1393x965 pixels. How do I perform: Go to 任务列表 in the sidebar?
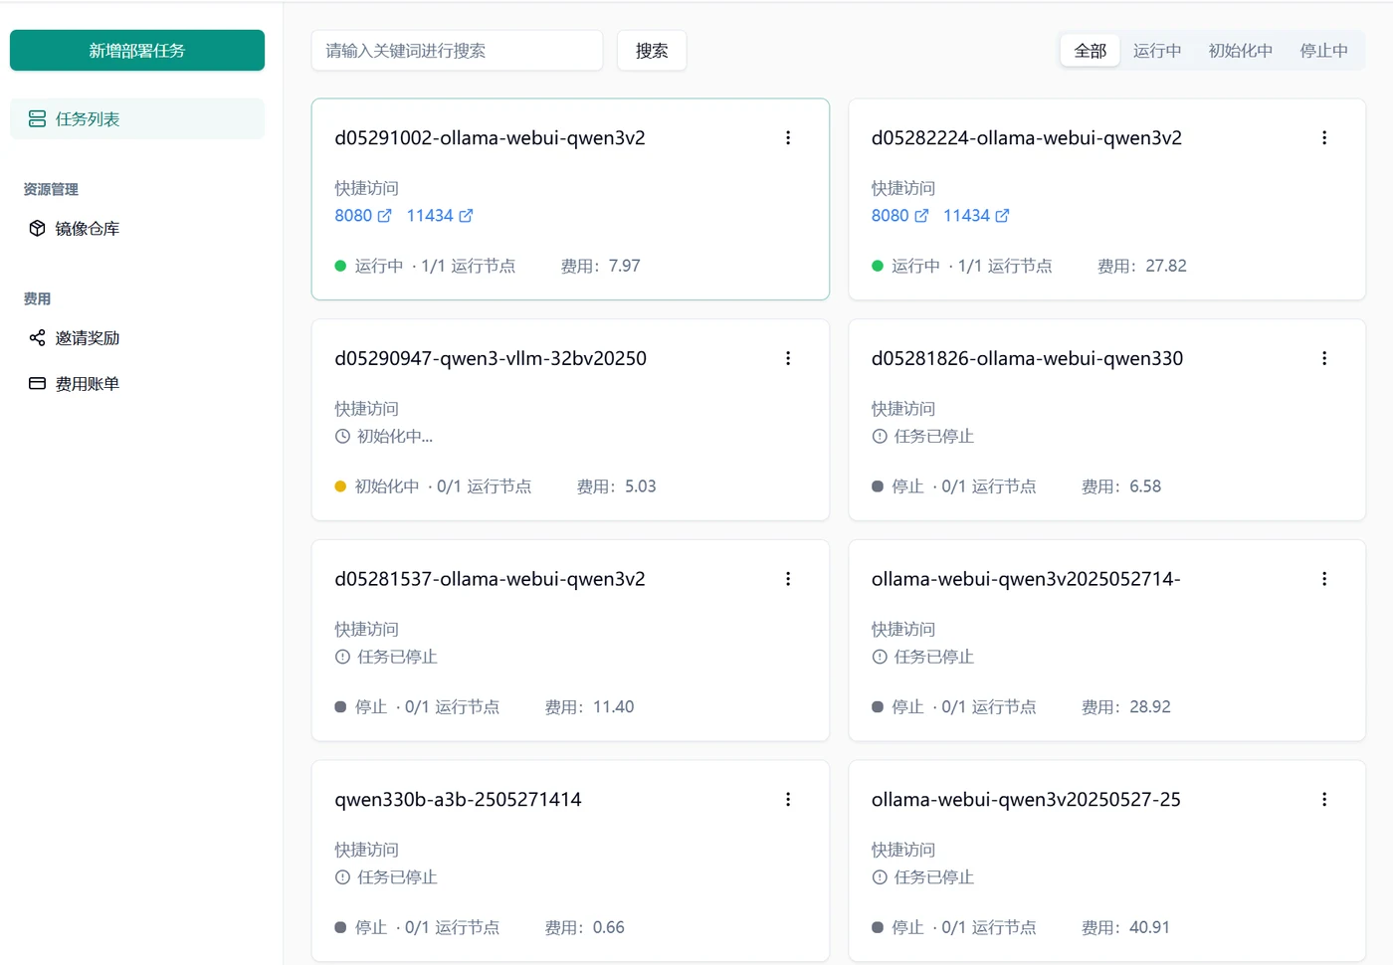point(137,119)
